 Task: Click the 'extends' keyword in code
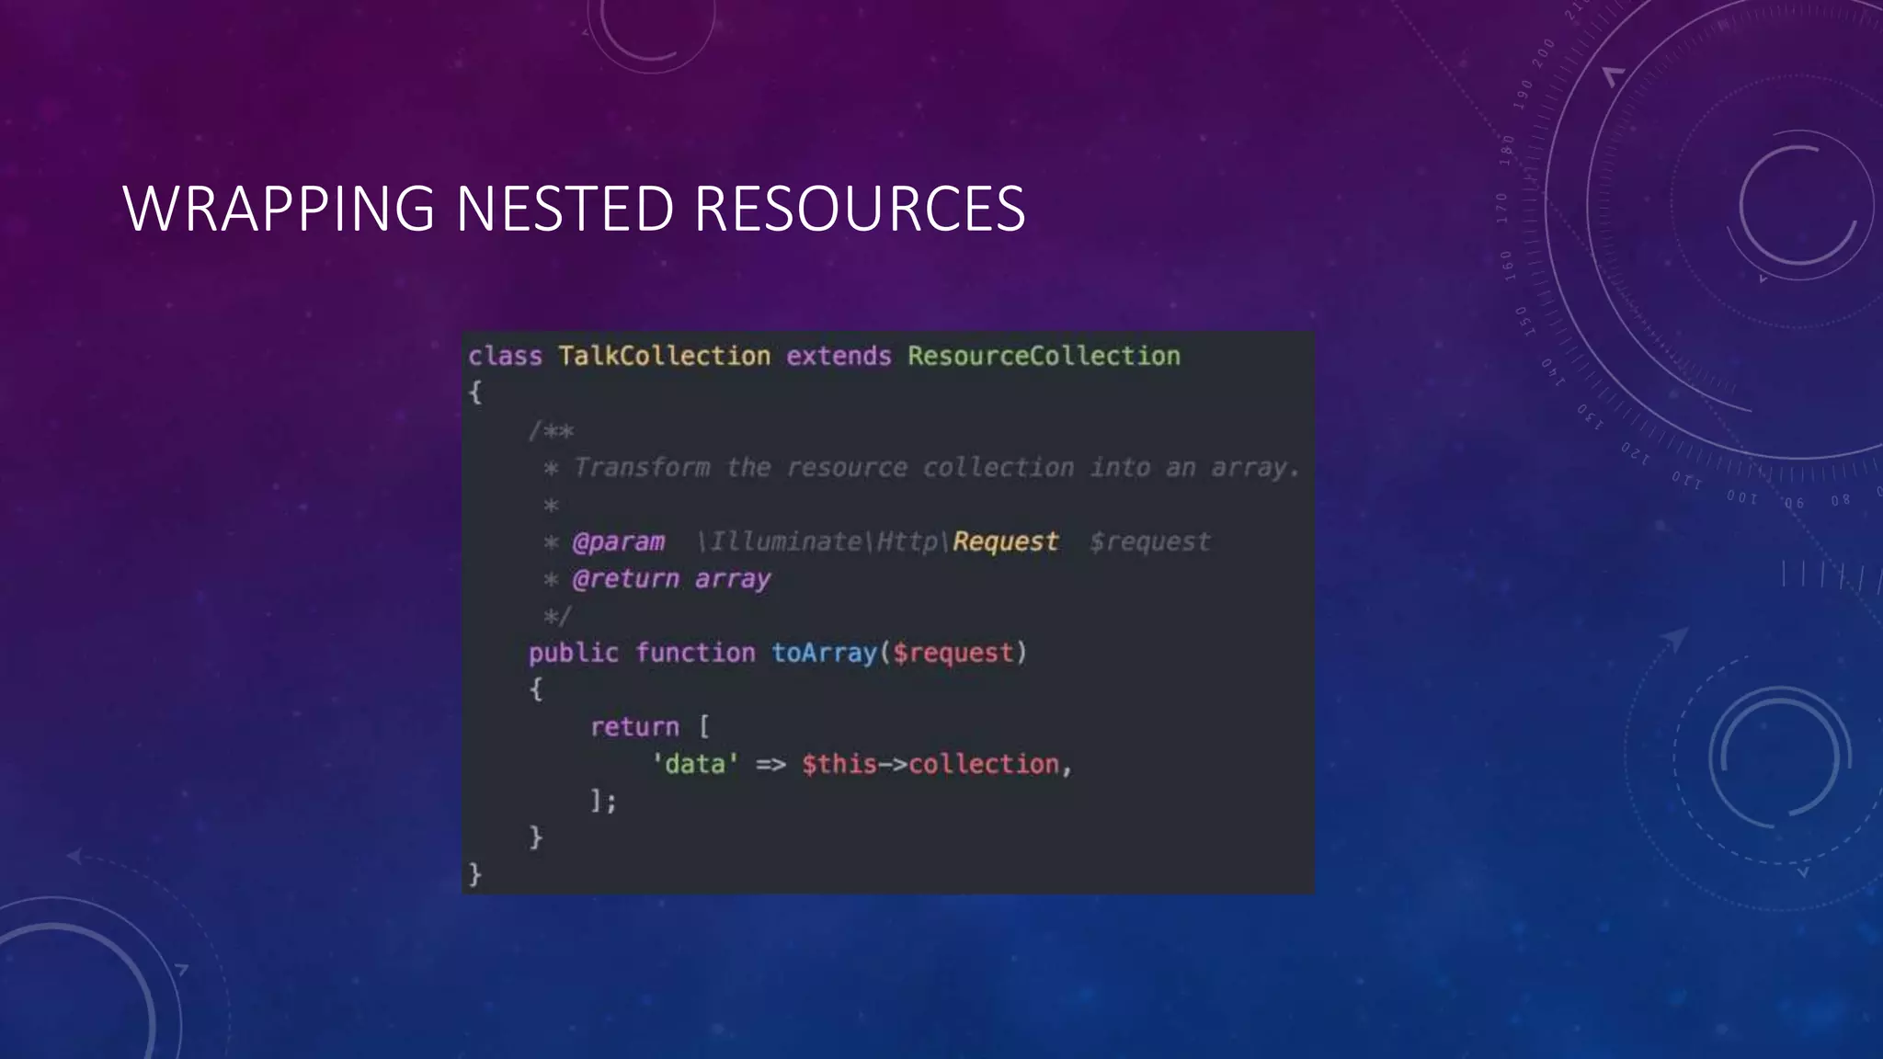(839, 356)
